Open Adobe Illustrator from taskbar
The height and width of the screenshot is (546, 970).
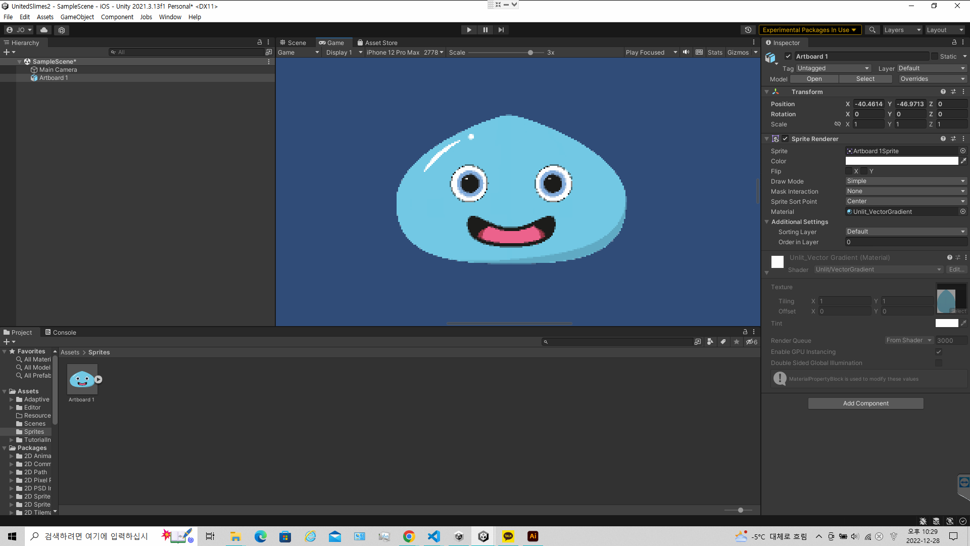[x=533, y=536]
